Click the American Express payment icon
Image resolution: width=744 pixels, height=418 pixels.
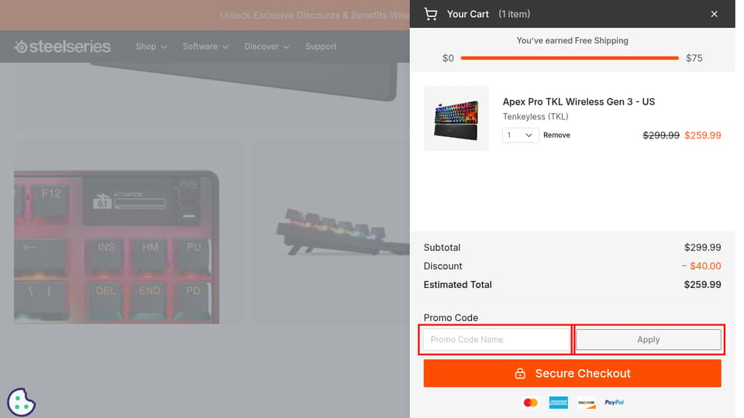click(x=559, y=403)
